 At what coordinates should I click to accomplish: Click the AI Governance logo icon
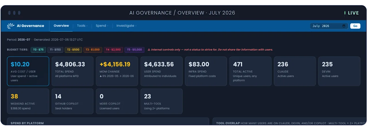click(11, 26)
